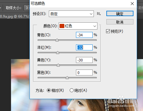Open the 取样大小 dropdown in options bar
143x111 pixels.
(27, 8)
